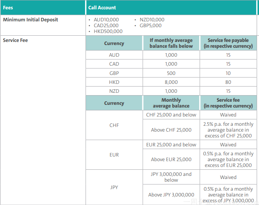This screenshot has height=205, width=259.
Task: Click the '10' service fee for GBP
Action: (x=228, y=73)
